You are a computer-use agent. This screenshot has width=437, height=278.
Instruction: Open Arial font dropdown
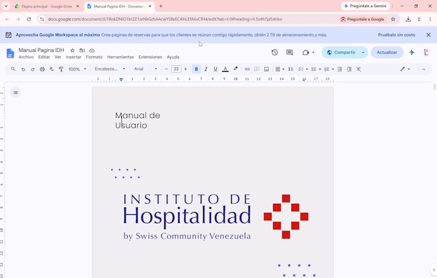(145, 69)
